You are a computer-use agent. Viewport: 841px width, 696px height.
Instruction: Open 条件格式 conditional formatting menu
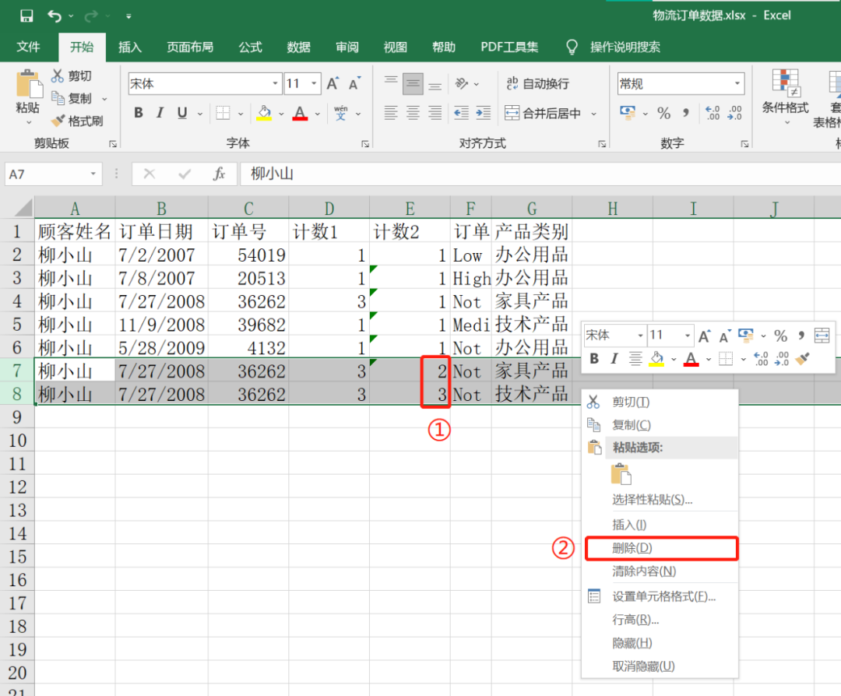point(785,97)
